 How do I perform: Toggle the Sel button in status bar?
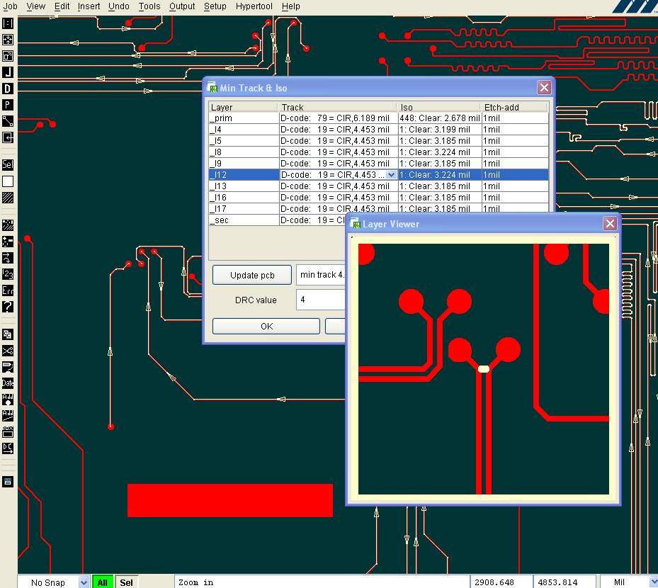pos(126,582)
